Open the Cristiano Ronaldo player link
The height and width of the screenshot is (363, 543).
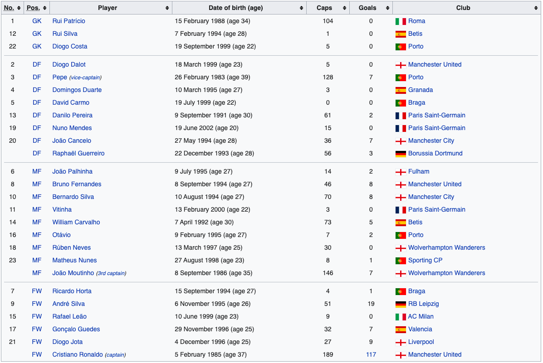click(78, 355)
